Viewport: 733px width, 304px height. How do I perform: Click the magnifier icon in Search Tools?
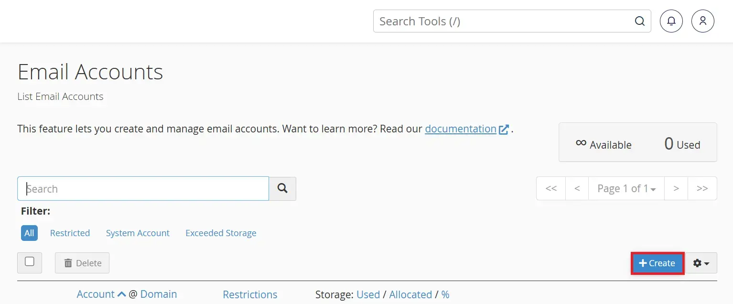coord(639,21)
